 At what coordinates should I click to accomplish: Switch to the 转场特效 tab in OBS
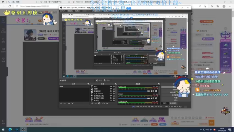coord(173,103)
